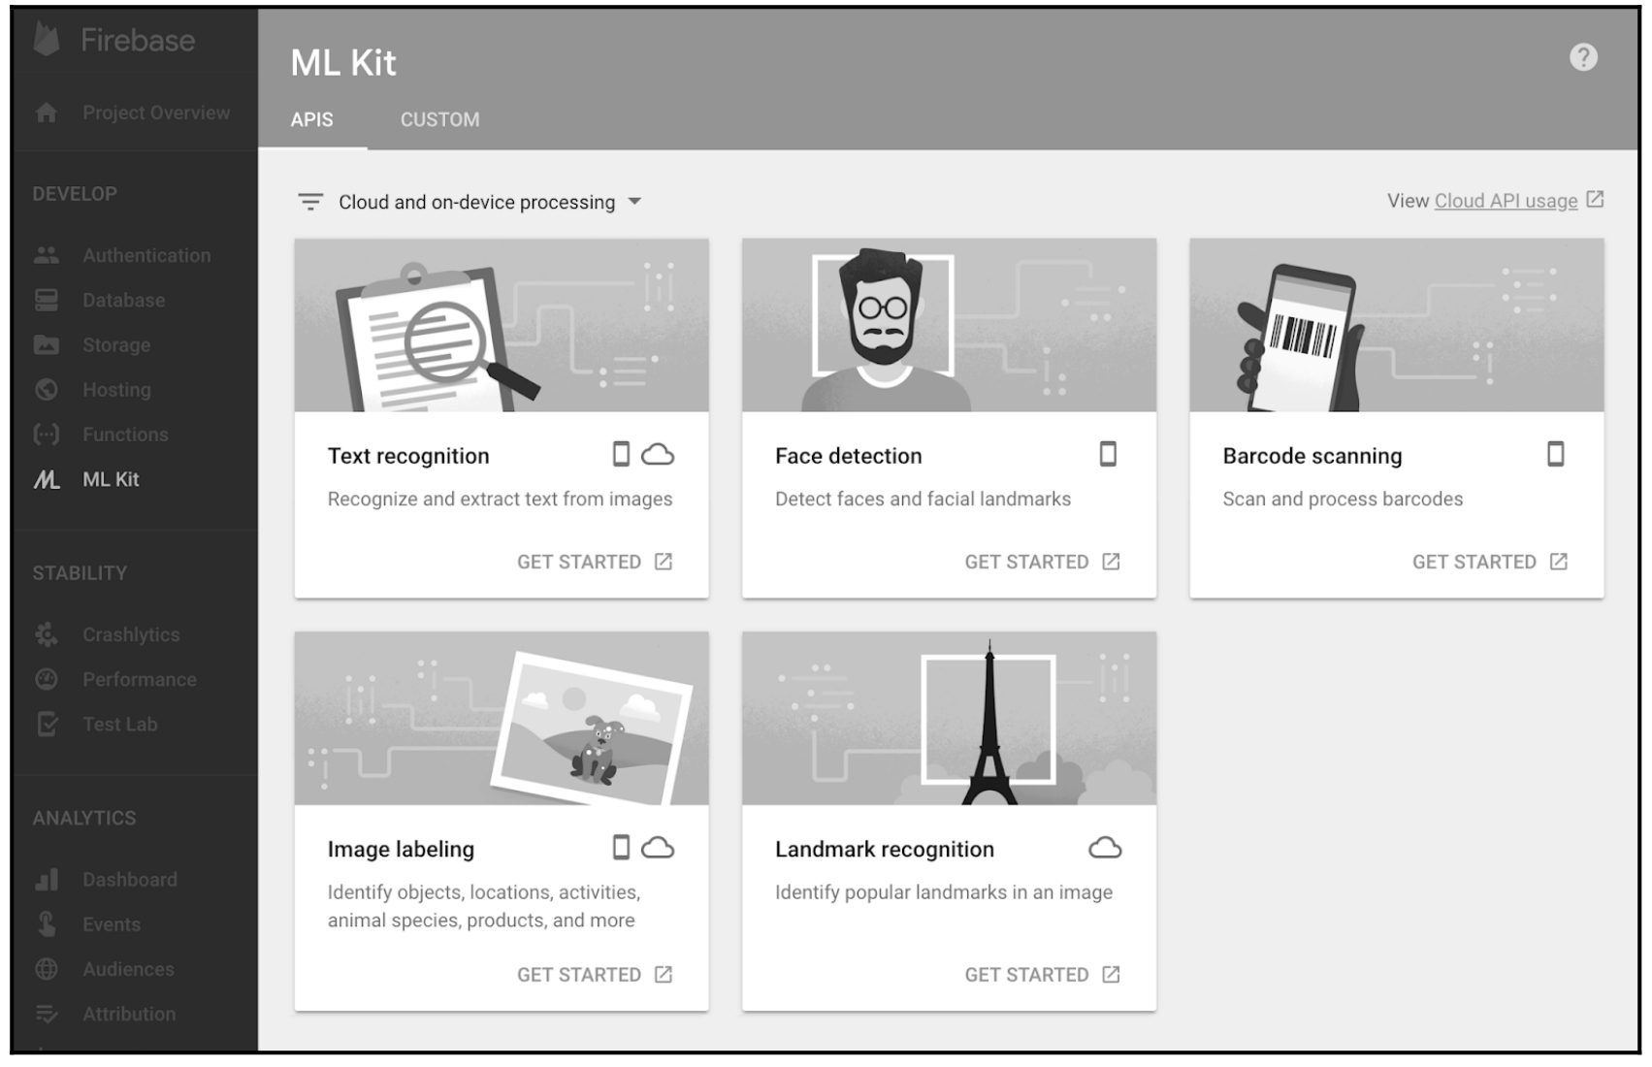Click GET STARTED for Barcode scanning
This screenshot has height=1067, width=1652.
pos(1490,562)
